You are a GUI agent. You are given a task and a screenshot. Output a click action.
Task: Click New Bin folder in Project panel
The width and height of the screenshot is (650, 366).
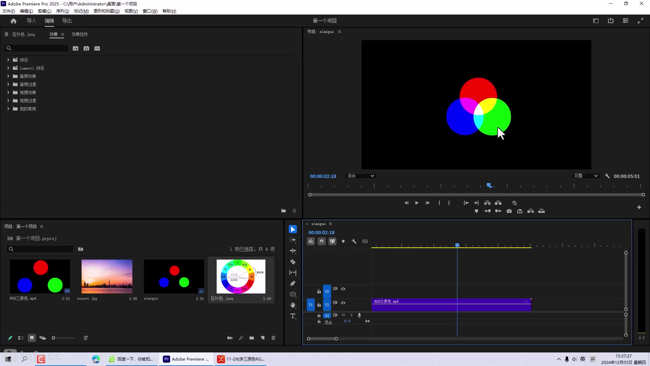(252, 338)
